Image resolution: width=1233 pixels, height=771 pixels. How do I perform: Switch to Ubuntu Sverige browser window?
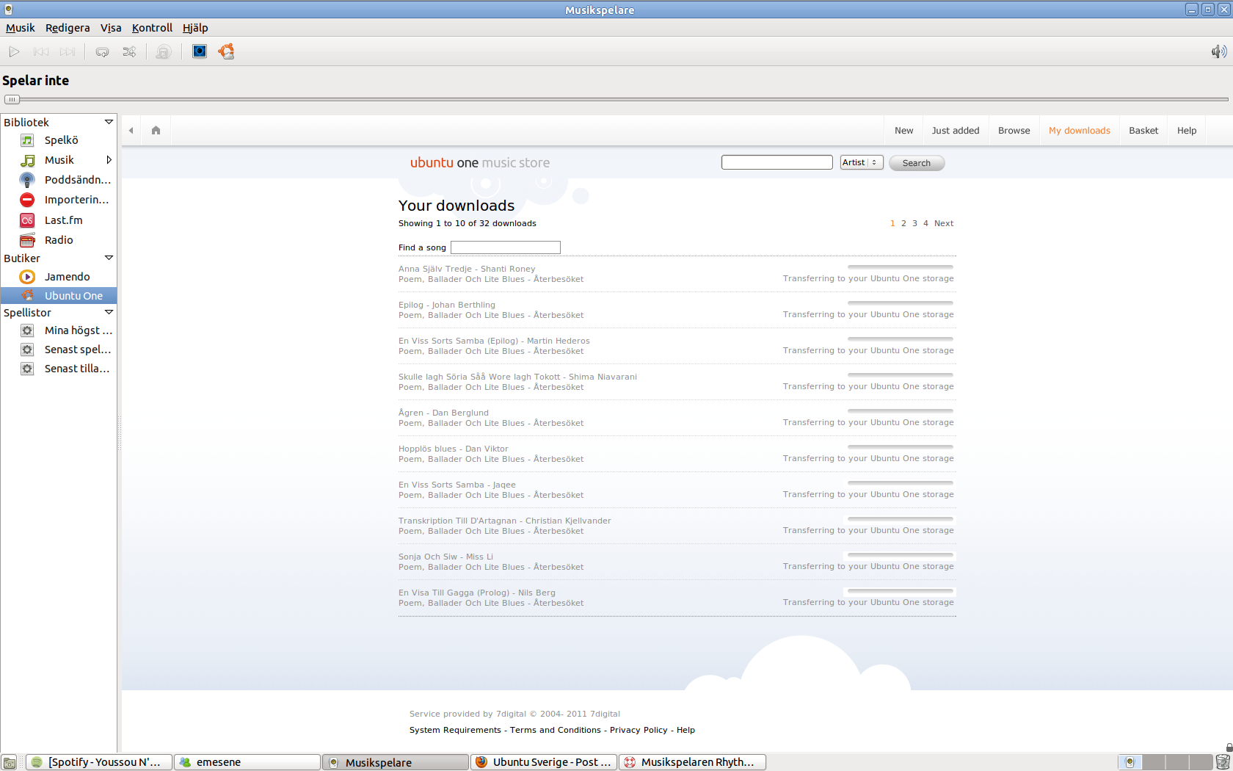544,762
